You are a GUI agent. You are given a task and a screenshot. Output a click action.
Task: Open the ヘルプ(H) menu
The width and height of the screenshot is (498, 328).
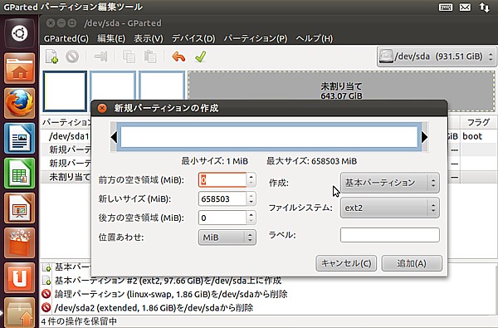tap(315, 38)
